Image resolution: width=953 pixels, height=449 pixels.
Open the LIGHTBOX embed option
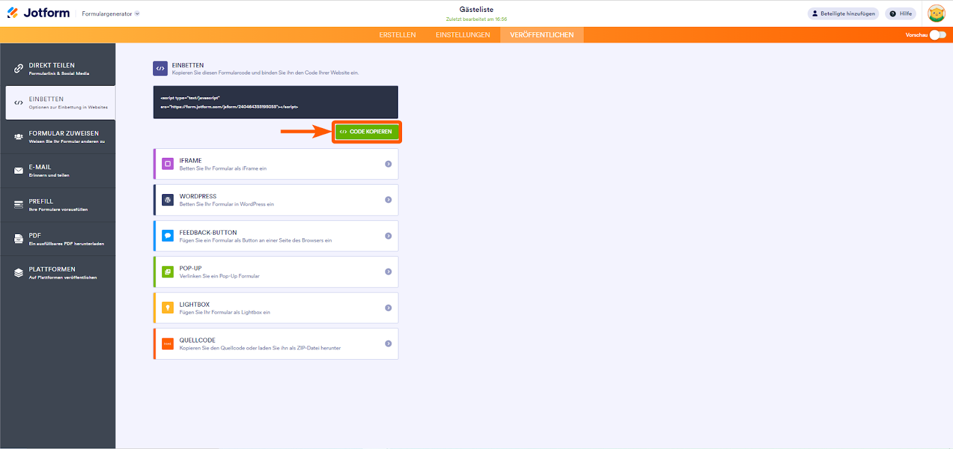(276, 308)
